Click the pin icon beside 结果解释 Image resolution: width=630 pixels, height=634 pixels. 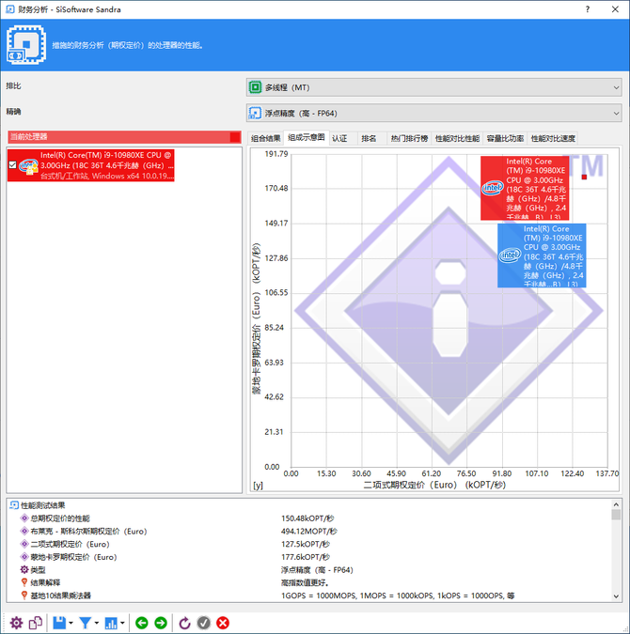(24, 582)
